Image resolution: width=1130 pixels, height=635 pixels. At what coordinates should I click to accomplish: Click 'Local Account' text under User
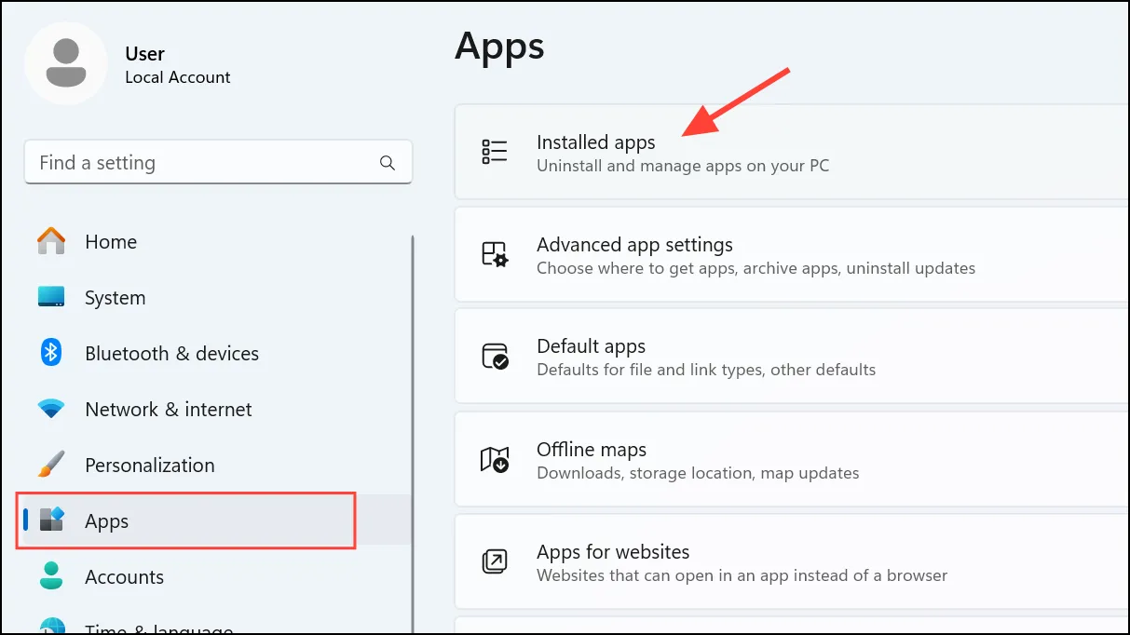click(178, 77)
